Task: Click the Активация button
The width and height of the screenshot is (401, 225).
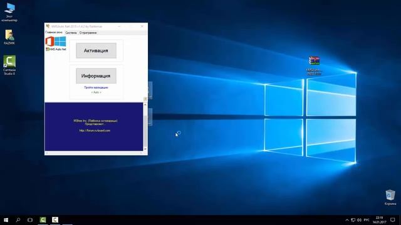Action: pos(96,51)
